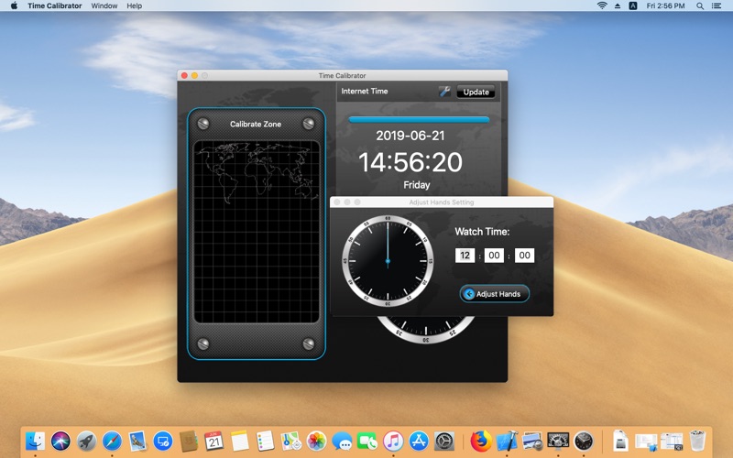733x458 pixels.
Task: Open the Time Calibrator app menu
Action: point(55,5)
